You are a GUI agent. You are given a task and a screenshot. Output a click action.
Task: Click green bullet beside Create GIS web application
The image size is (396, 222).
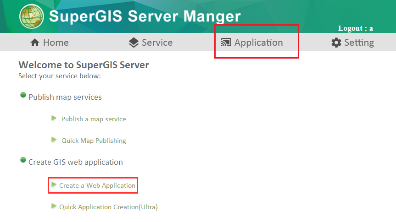click(23, 160)
